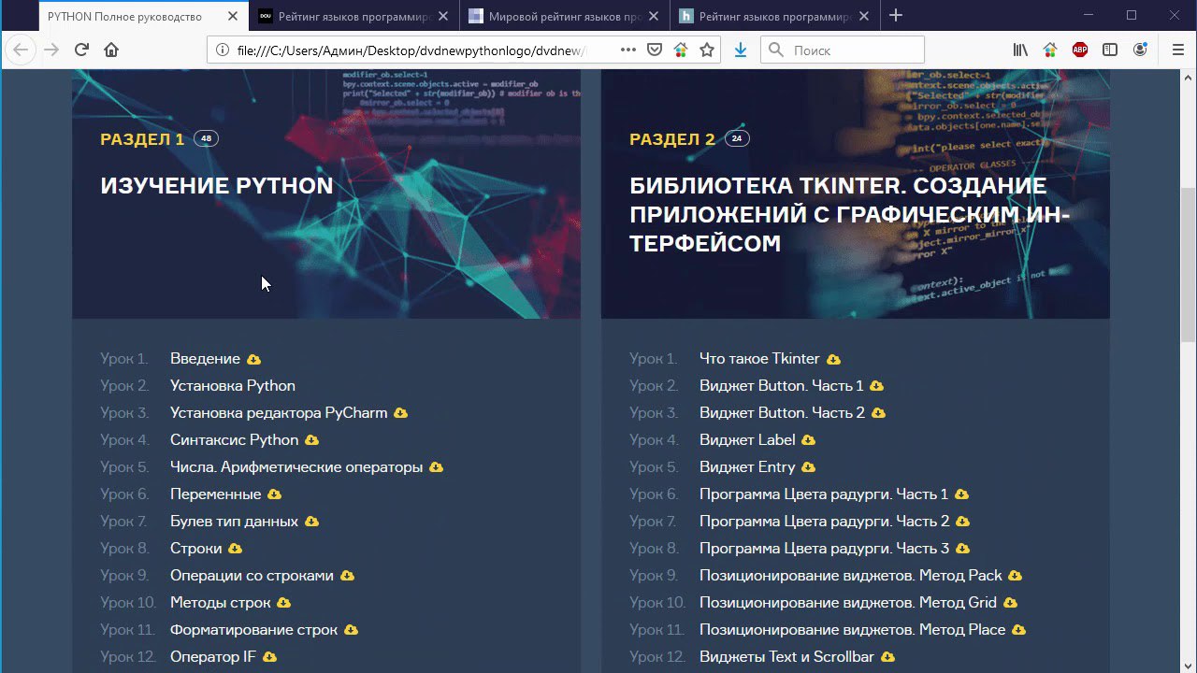The height and width of the screenshot is (673, 1197).
Task: Click the Forward navigation arrow
Action: click(51, 50)
